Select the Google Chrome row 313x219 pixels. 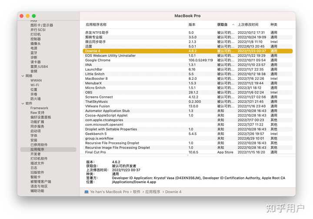pyautogui.click(x=188, y=60)
